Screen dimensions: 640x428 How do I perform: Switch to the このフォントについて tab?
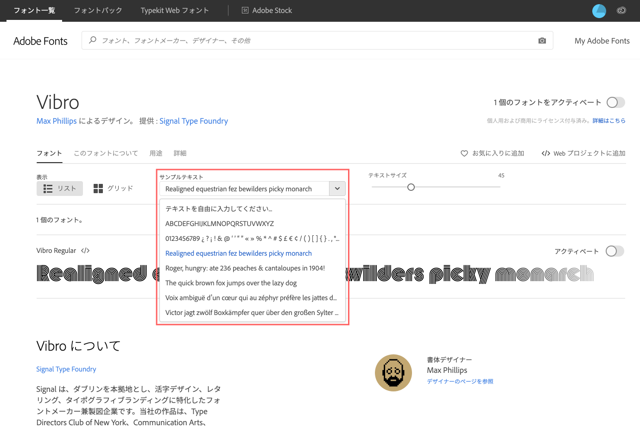point(106,153)
